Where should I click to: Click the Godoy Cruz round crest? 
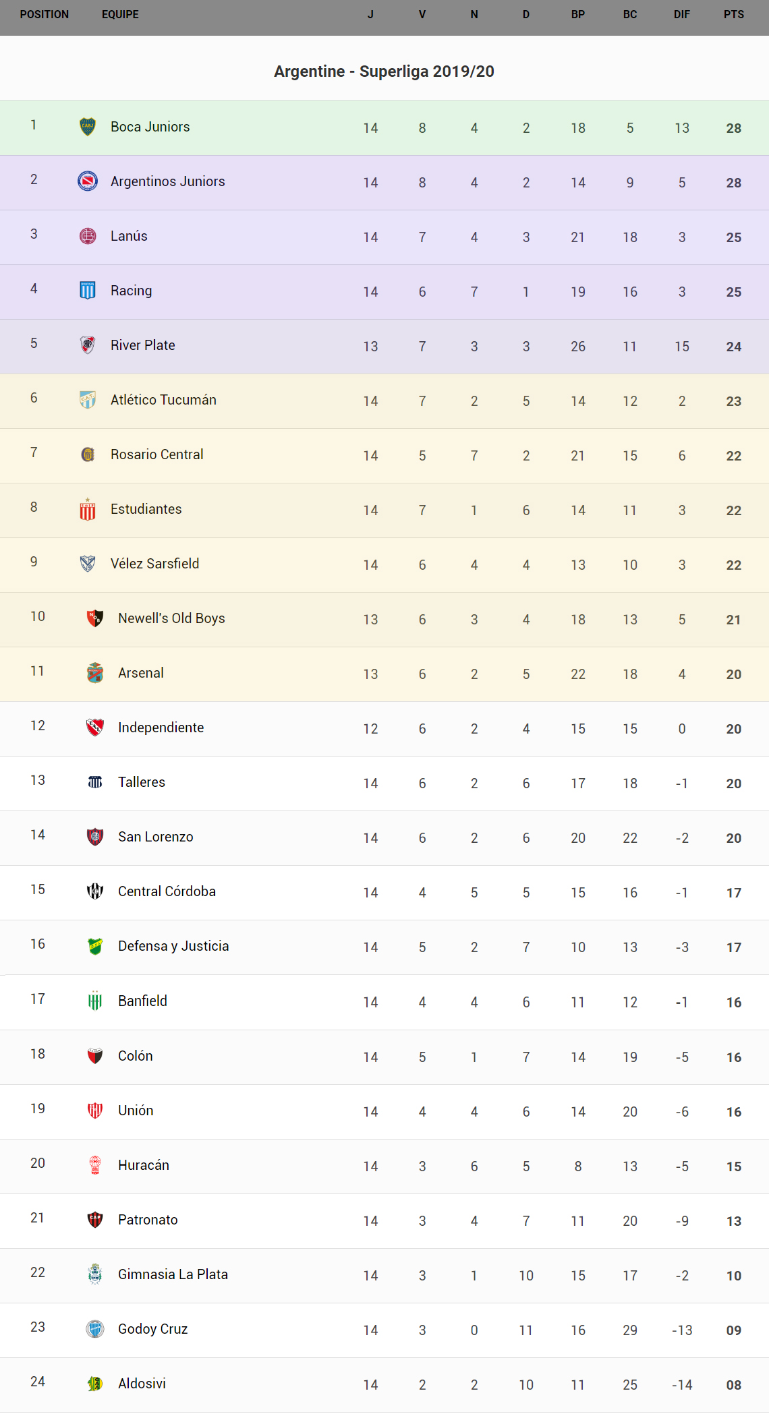[95, 1329]
